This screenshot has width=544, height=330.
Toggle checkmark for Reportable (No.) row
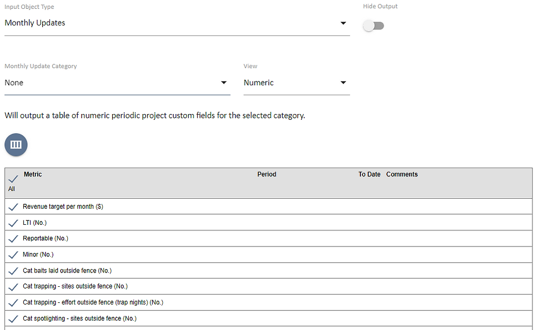point(13,239)
